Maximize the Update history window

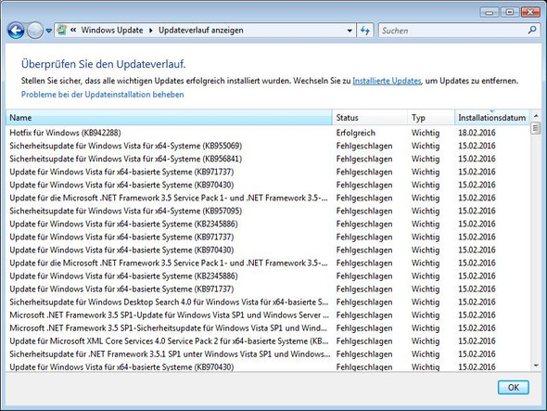[510, 12]
